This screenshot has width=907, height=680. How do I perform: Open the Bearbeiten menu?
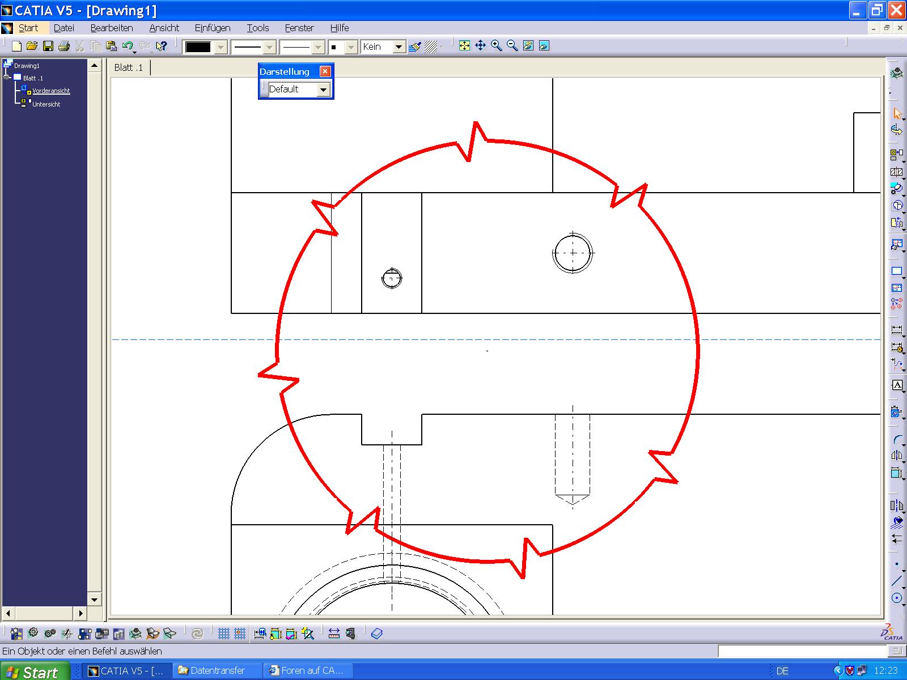click(x=112, y=28)
